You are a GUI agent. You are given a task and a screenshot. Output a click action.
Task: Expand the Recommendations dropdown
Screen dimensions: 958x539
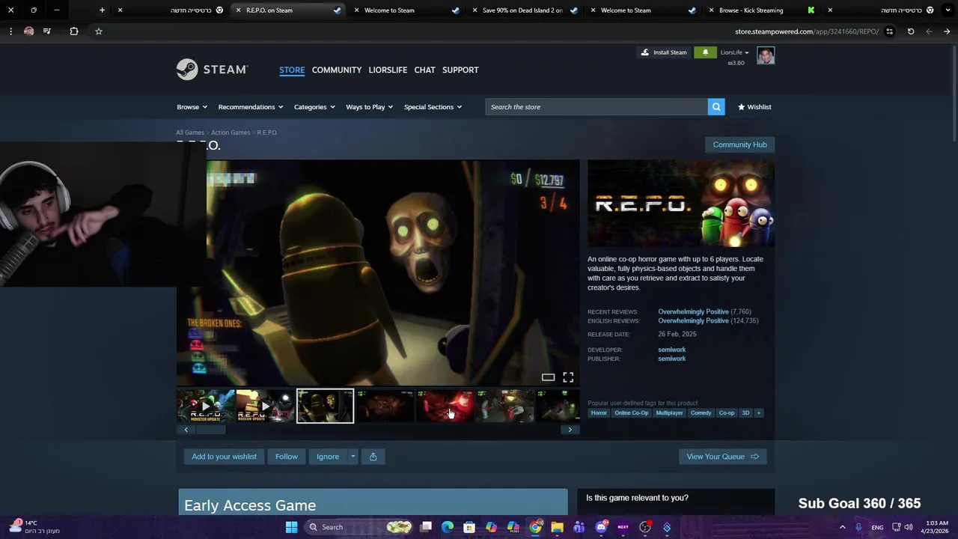click(251, 107)
